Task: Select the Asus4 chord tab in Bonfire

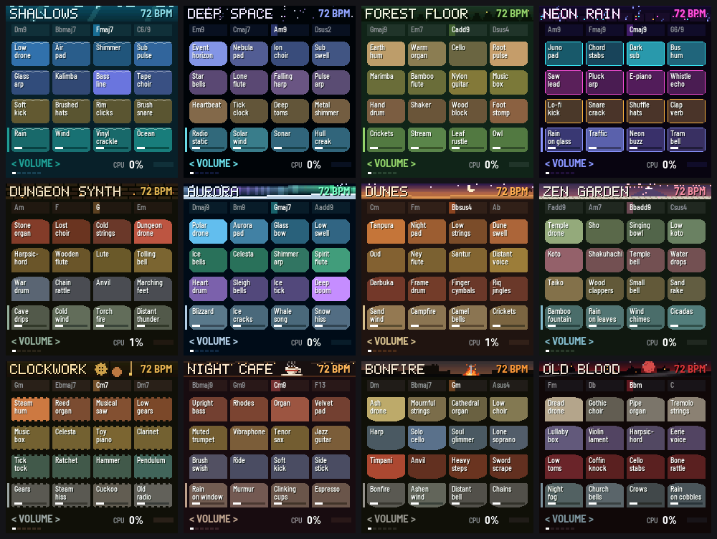Action: point(508,386)
